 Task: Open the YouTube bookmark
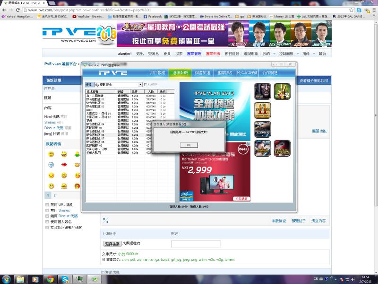(88, 17)
